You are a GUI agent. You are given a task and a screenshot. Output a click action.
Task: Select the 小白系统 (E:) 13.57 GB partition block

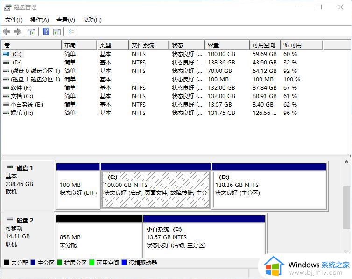pyautogui.click(x=204, y=237)
